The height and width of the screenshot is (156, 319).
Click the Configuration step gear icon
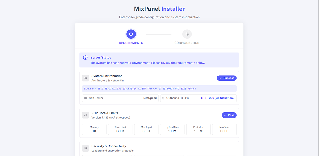187,34
